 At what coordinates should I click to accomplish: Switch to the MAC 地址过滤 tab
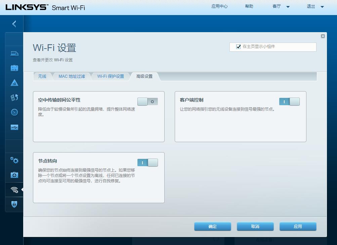tap(72, 76)
